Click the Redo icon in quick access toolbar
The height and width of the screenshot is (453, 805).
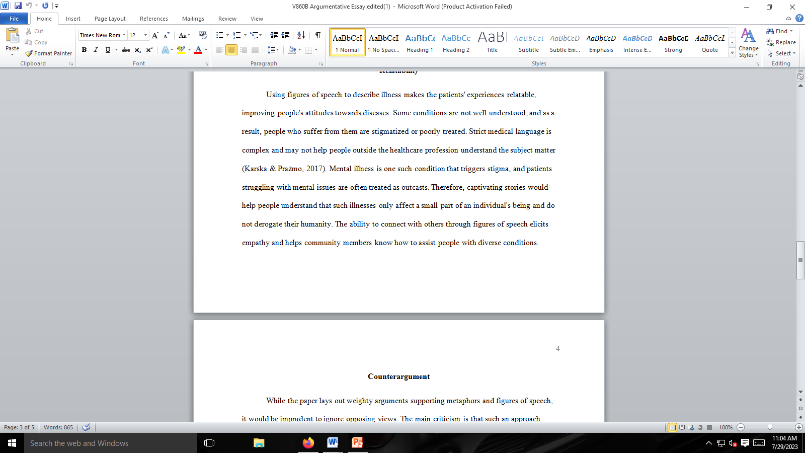click(x=45, y=6)
